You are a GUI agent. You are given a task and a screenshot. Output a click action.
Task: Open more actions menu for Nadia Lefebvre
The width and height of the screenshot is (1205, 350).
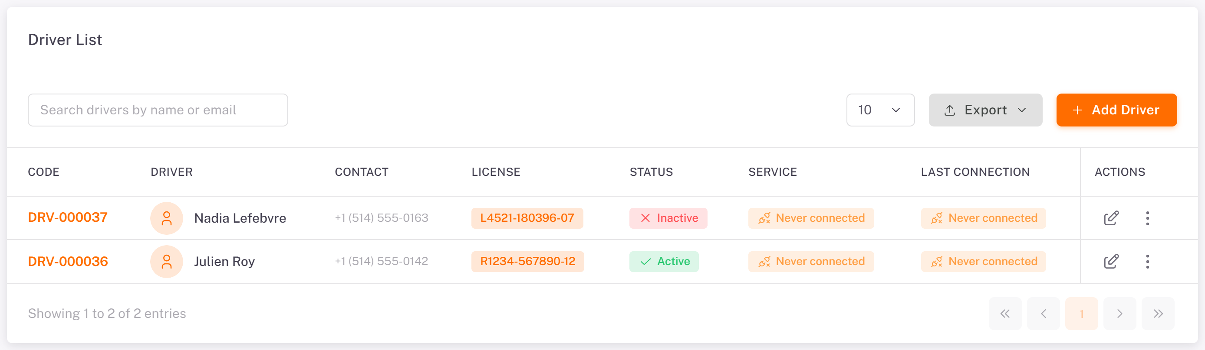[1147, 218]
